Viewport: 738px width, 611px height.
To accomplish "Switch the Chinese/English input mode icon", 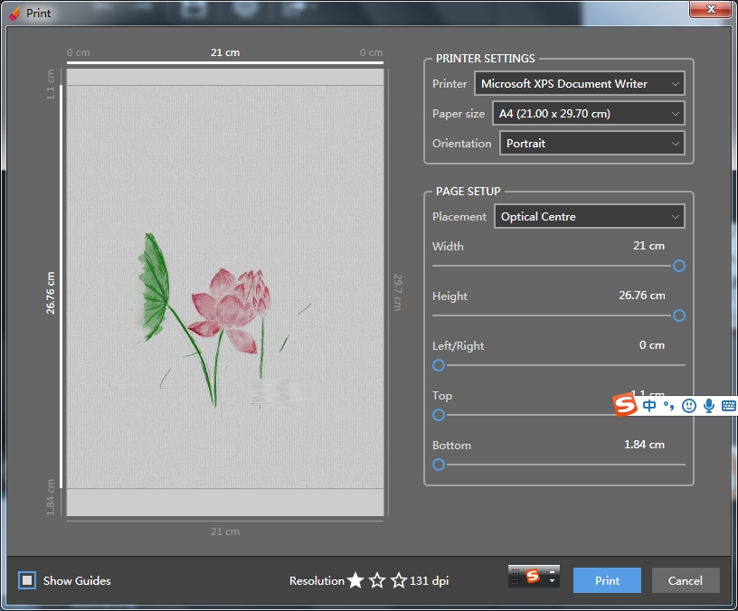I will pos(650,406).
